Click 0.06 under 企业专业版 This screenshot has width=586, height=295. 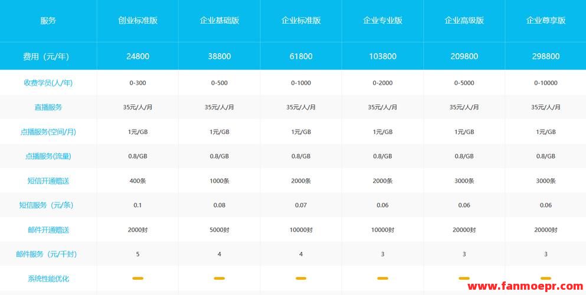pos(382,205)
